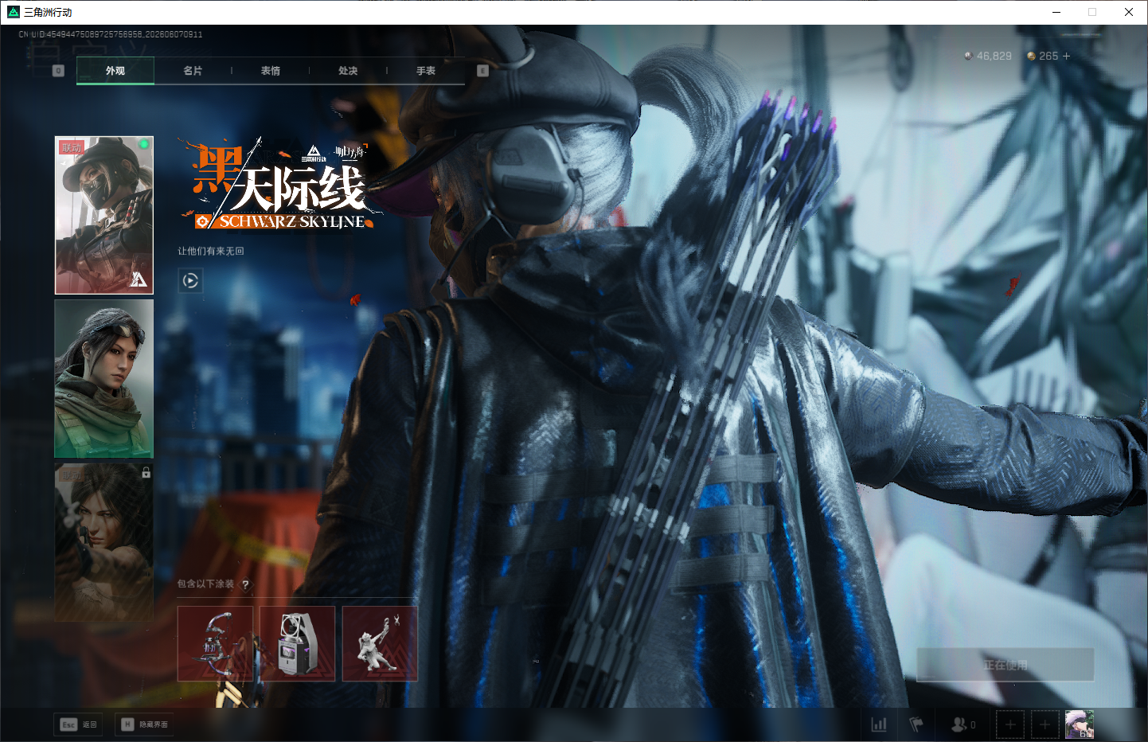Click the plus next to 265 currency
This screenshot has width=1148, height=742.
1066,56
